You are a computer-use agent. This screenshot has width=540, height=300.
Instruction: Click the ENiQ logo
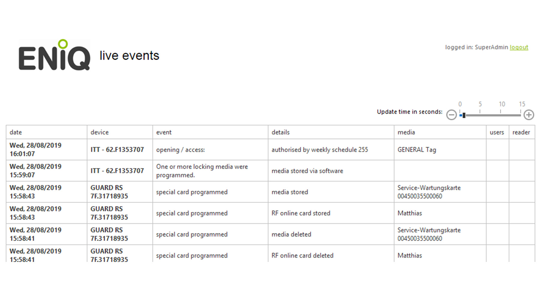tap(54, 55)
